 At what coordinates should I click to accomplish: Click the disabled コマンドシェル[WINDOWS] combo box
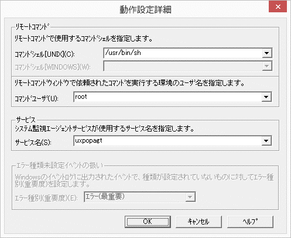click(x=187, y=66)
